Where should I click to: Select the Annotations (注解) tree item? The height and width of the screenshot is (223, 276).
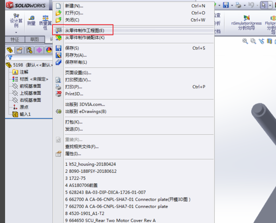tap(20, 72)
